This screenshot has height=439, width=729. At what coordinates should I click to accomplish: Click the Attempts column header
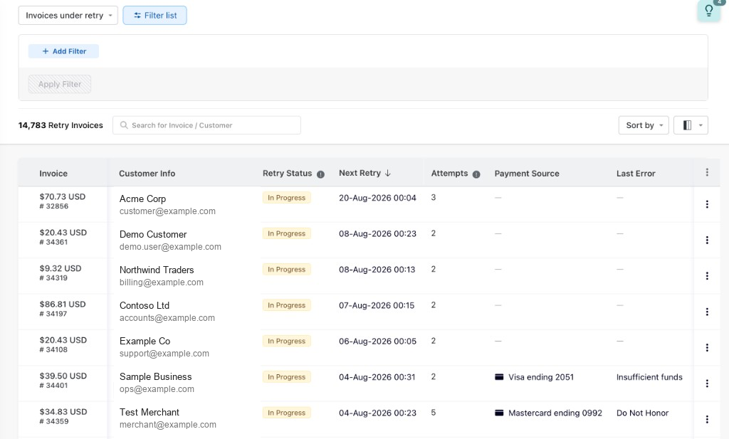(x=449, y=174)
